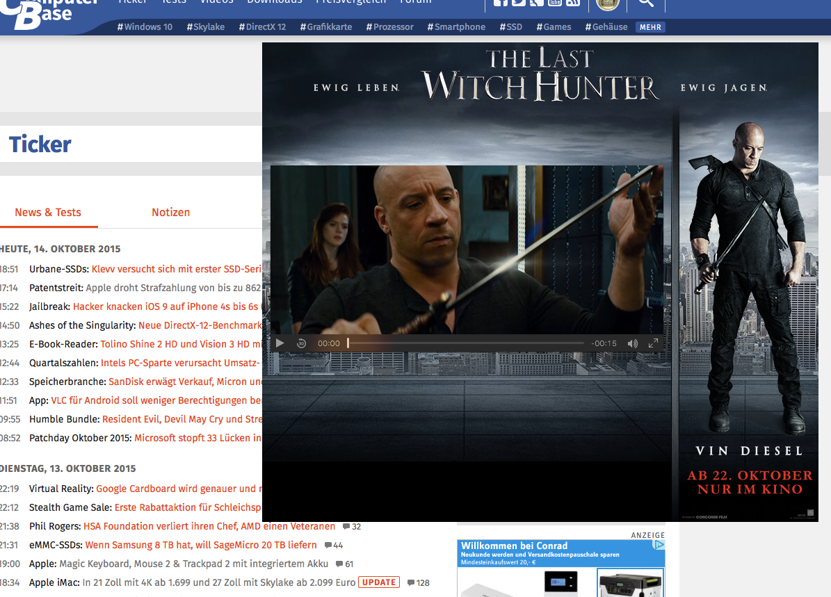Click the gold seal badge icon

point(608,4)
